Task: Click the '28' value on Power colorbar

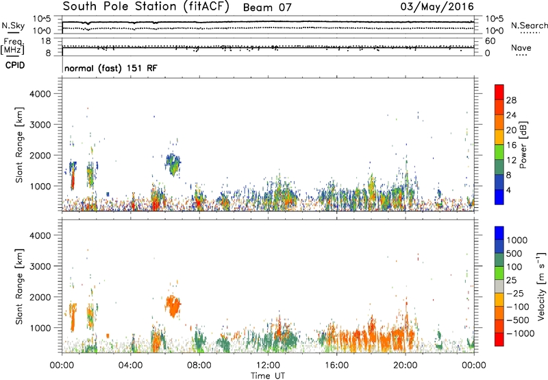Action: tap(511, 100)
